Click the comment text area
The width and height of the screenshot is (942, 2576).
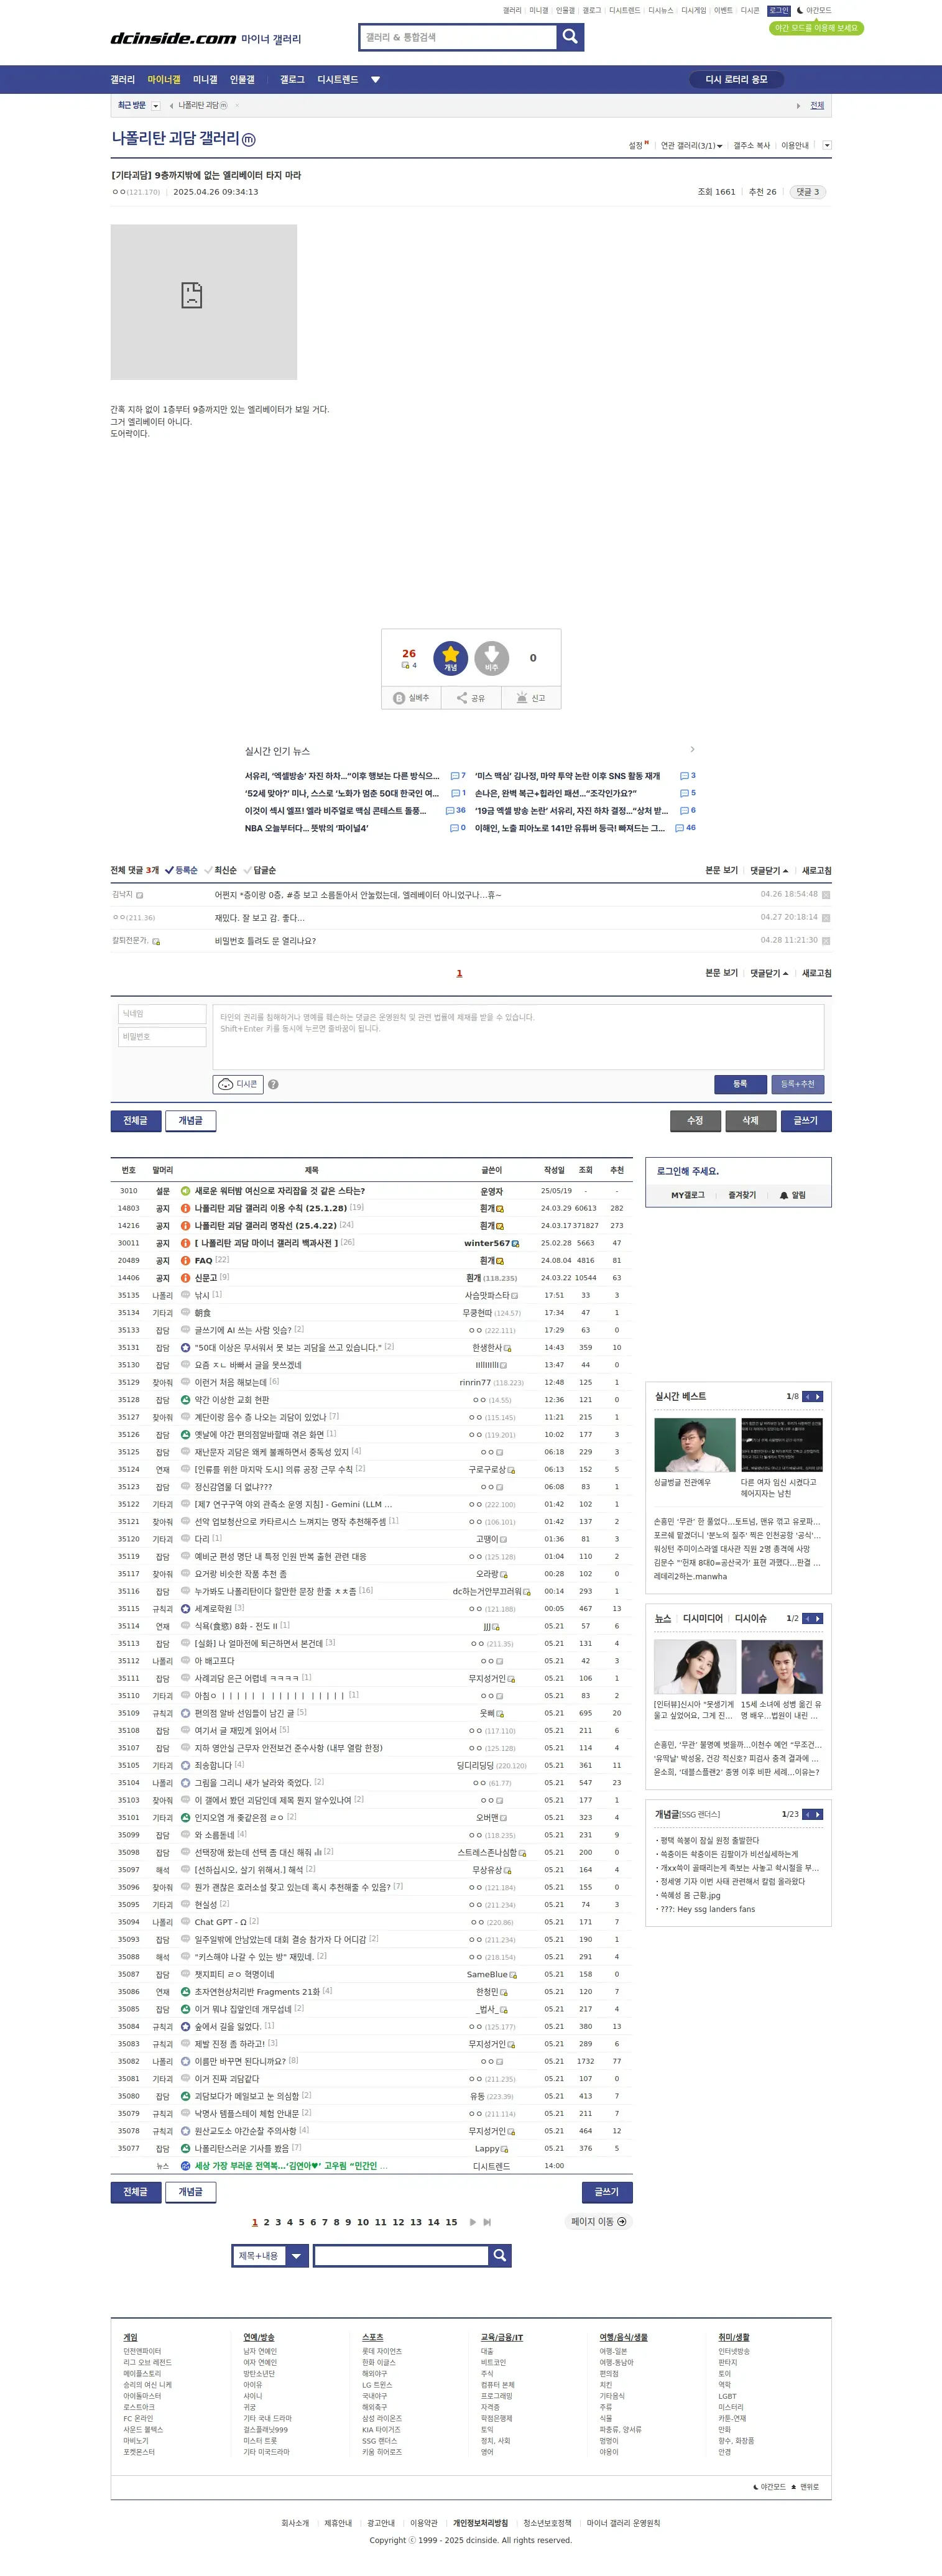[518, 1037]
